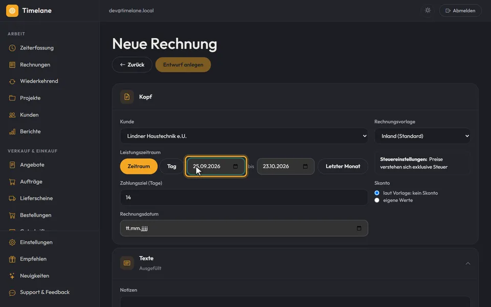Click the Support & Feedback chat icon
Viewport: 491px width, 307px height.
pyautogui.click(x=12, y=293)
